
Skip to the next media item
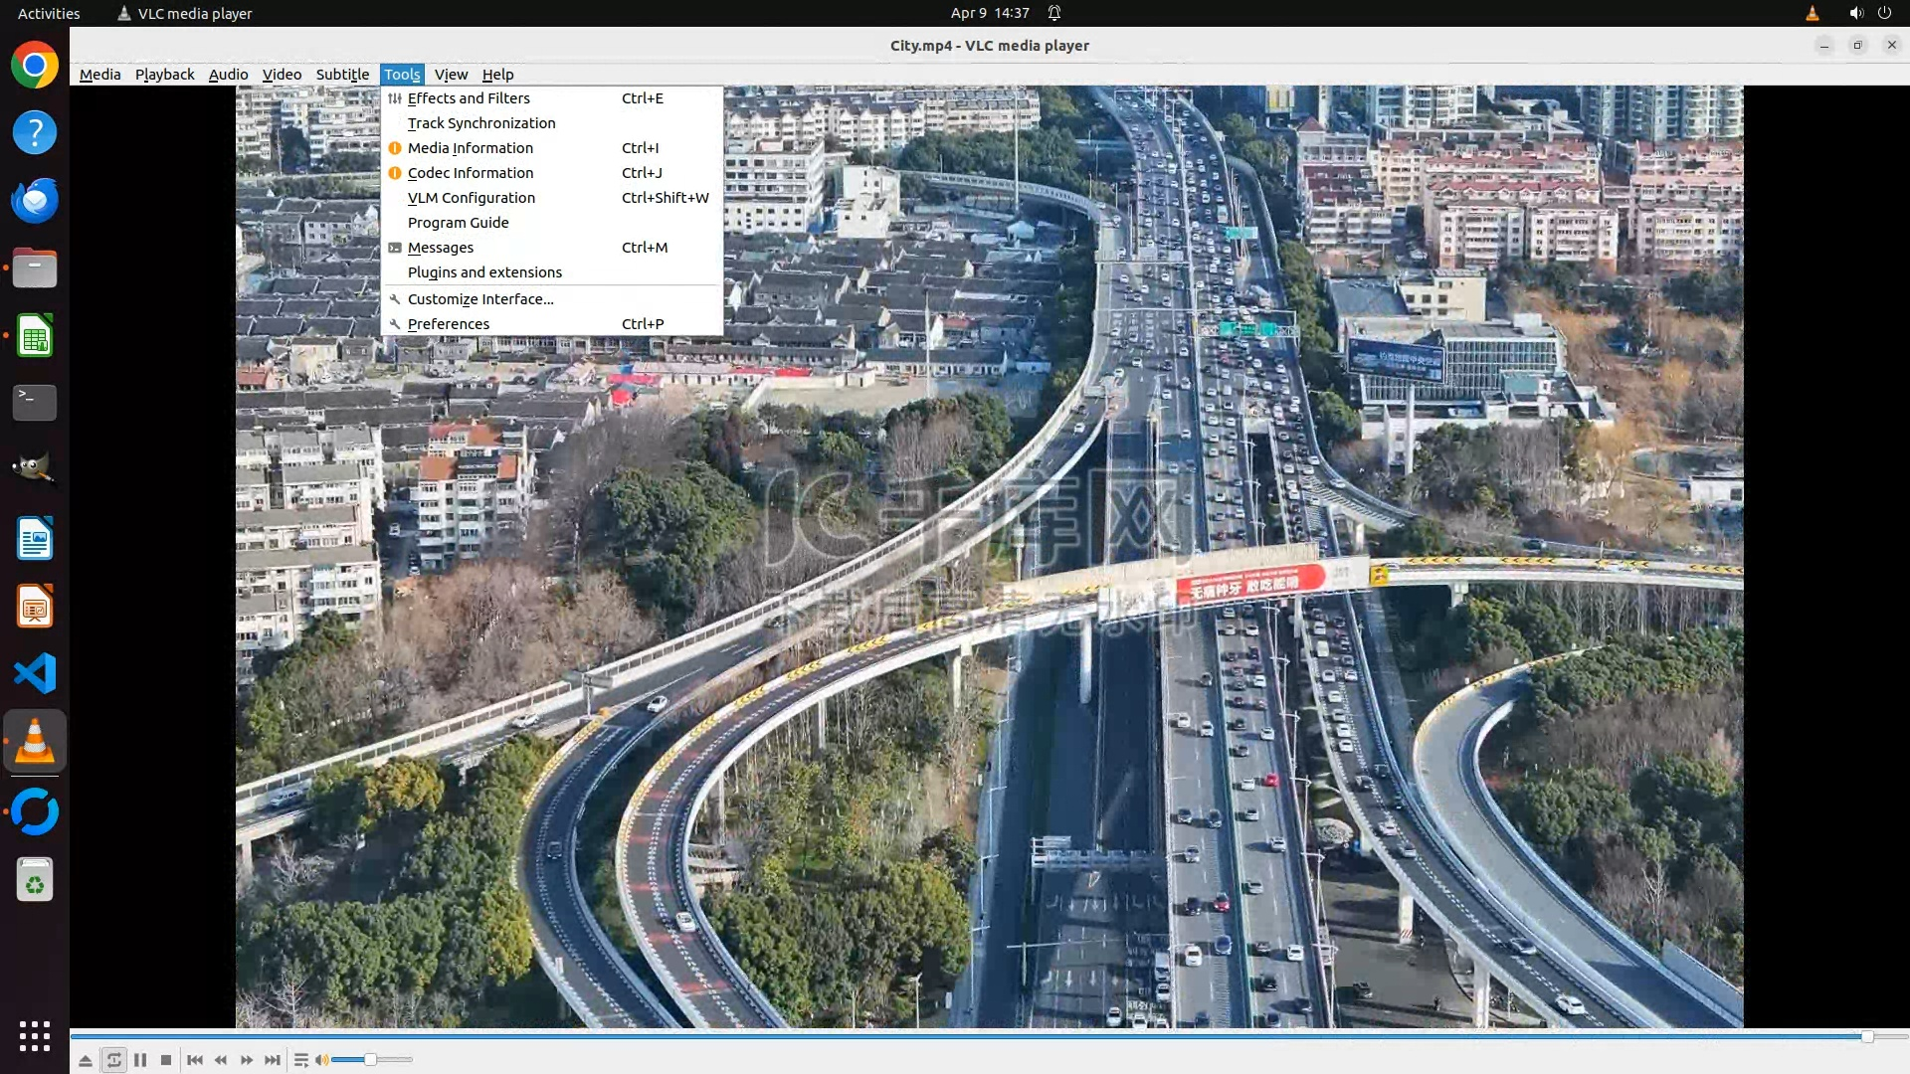point(273,1060)
